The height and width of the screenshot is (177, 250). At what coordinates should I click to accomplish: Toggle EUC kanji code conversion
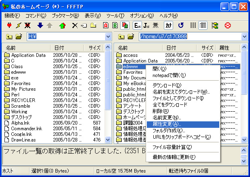coord(138,25)
